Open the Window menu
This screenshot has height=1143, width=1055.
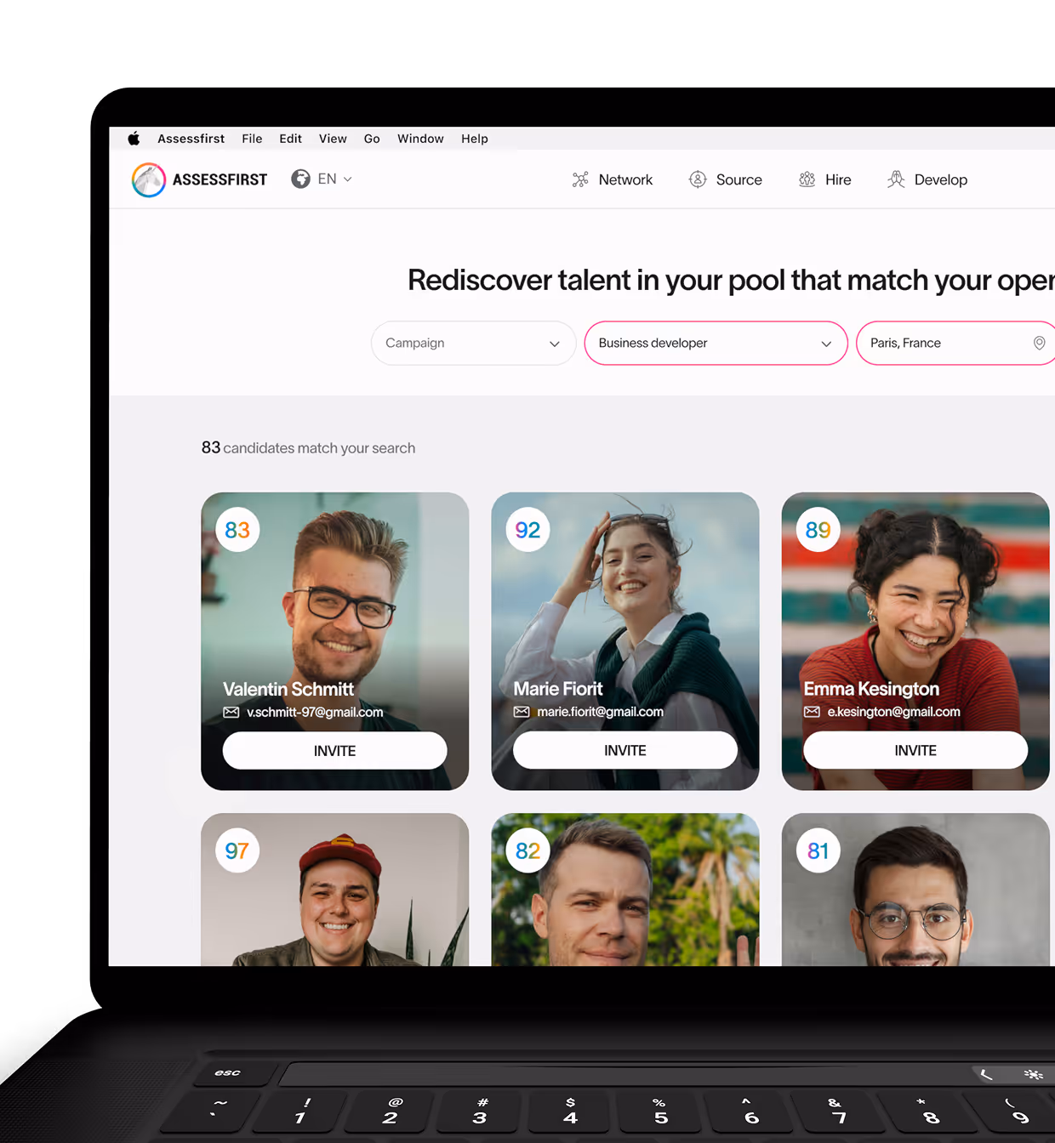tap(420, 139)
